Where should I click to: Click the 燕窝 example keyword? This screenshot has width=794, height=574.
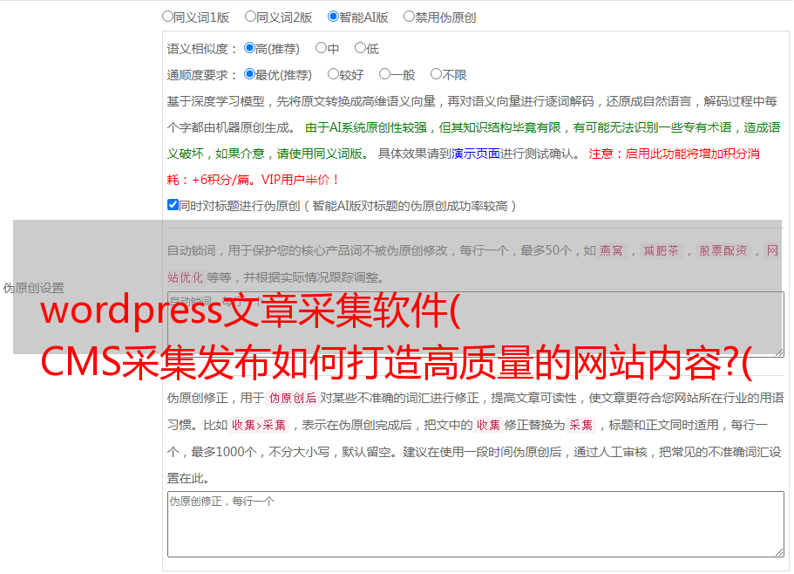point(611,250)
